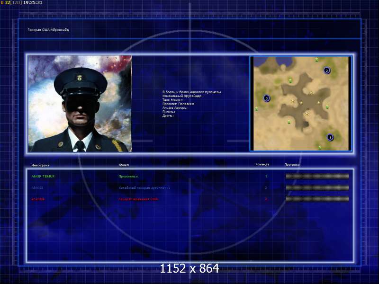Screen dimensions: 379x284
Task: Click the 19:25:31 clock overlay
Action: tap(33, 2)
